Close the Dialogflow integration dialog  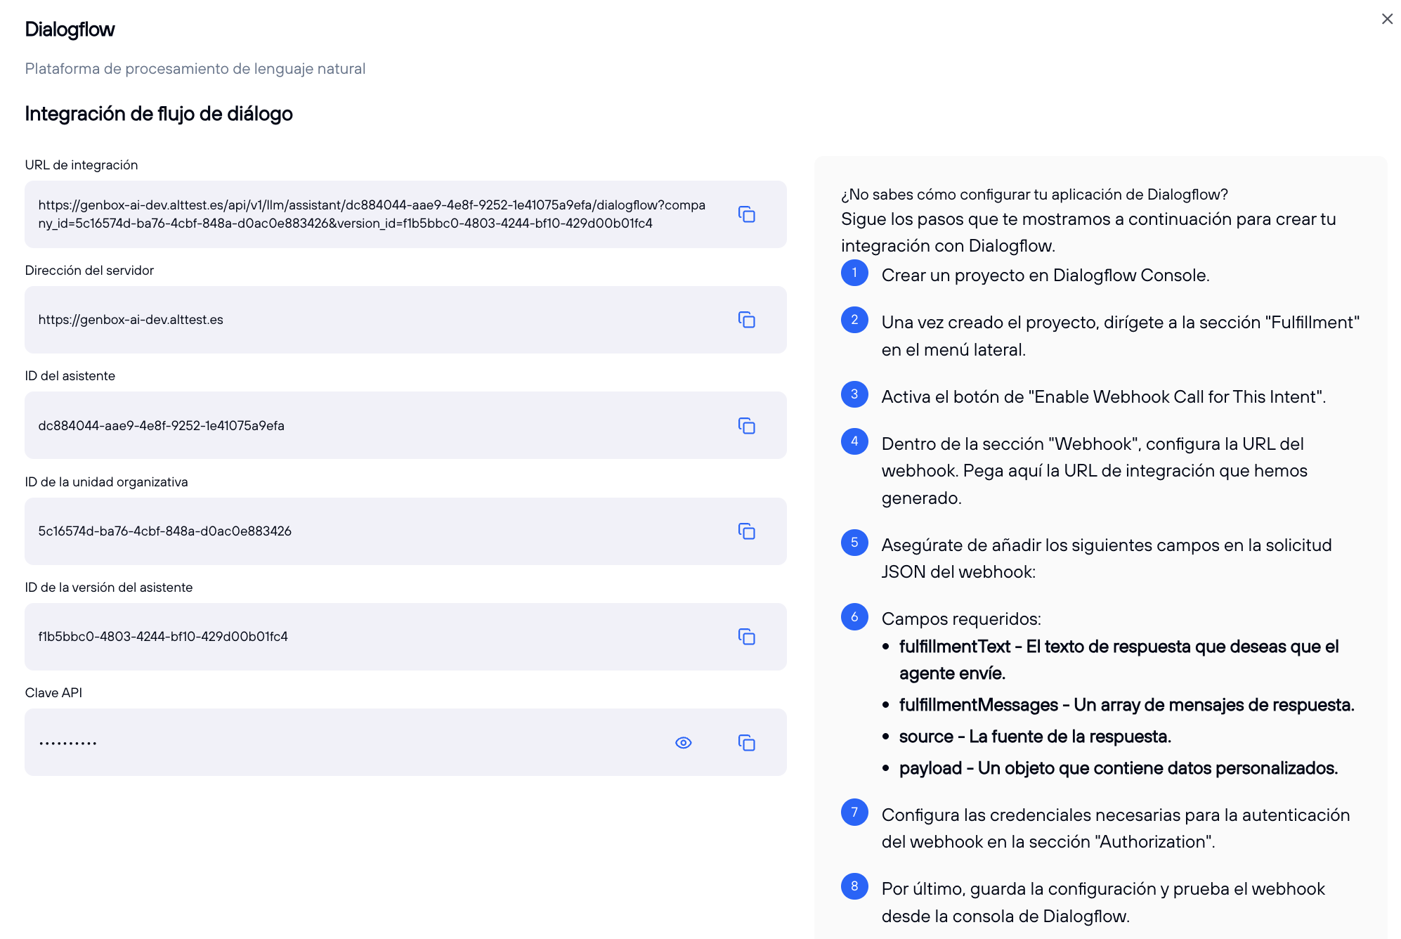(x=1387, y=19)
